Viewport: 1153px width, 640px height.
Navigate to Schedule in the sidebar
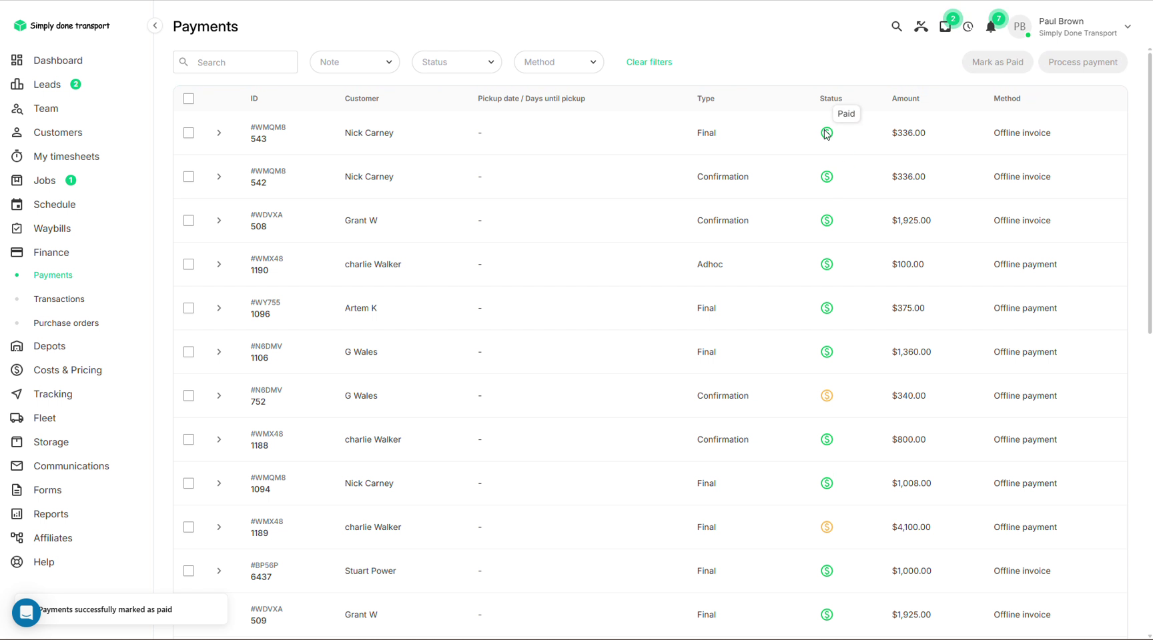click(x=55, y=204)
